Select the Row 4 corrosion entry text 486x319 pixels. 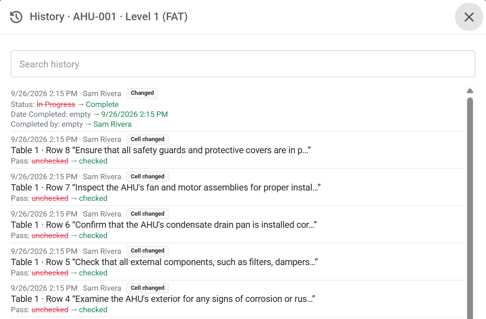point(163,299)
